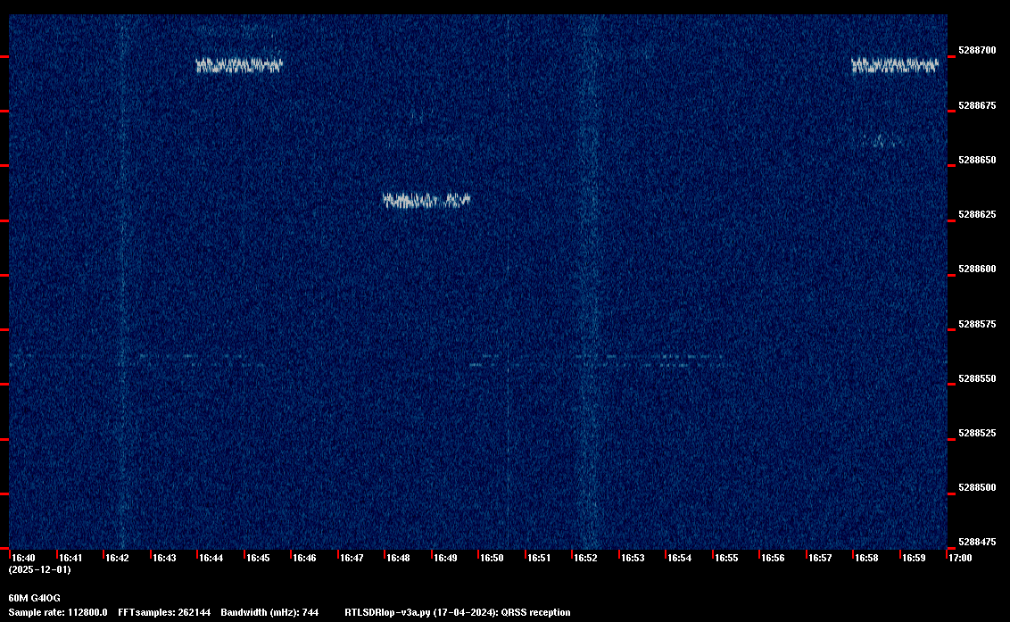
Task: Click the 16:51 time axis label
Action: [x=539, y=558]
